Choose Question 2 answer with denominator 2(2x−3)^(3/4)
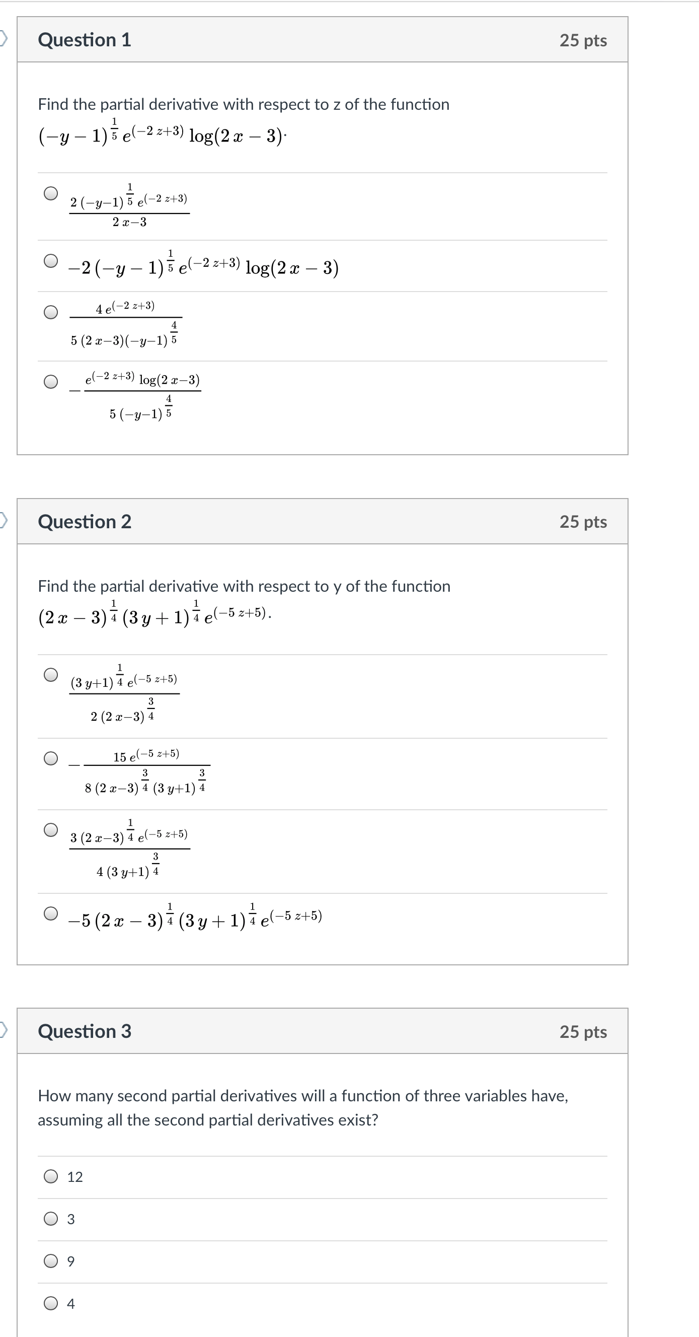 [x=51, y=675]
